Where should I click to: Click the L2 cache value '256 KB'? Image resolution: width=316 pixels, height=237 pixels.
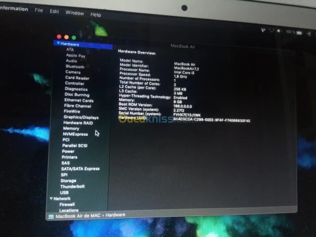179,89
